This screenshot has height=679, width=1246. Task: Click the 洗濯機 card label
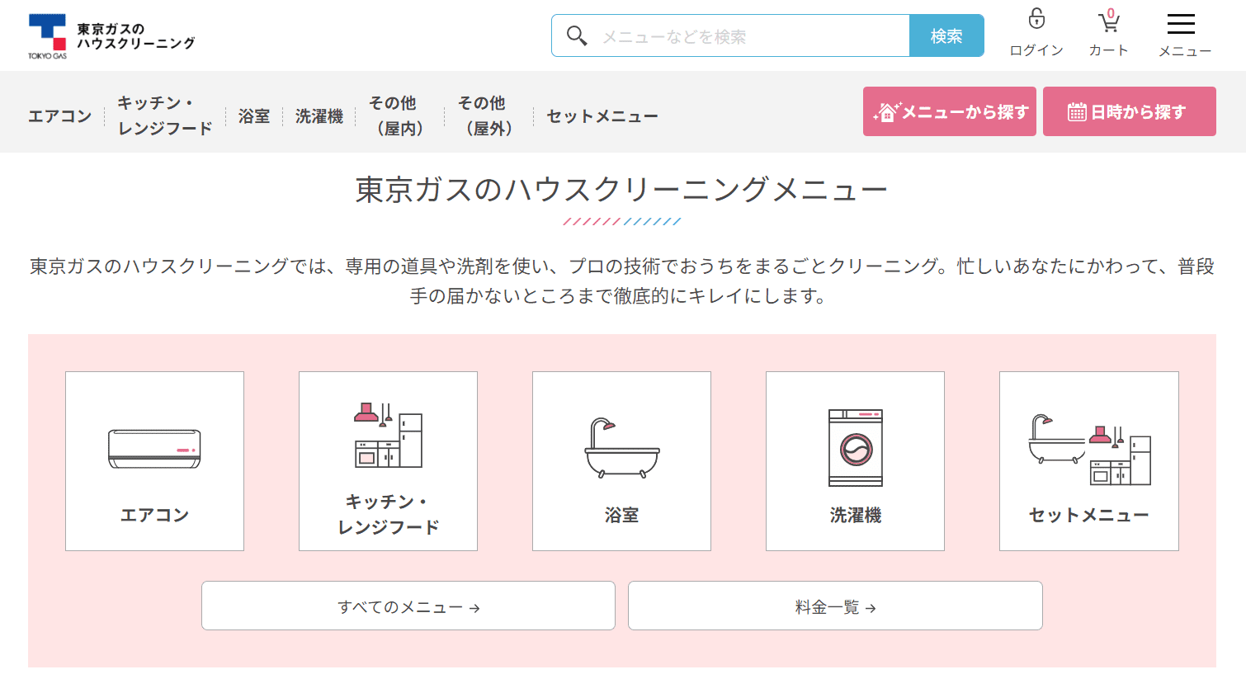tap(856, 515)
